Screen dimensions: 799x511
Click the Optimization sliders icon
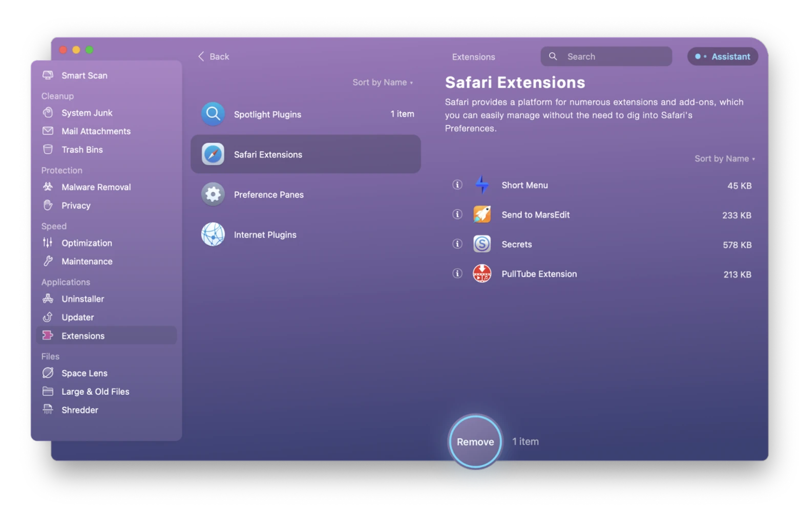tap(48, 243)
